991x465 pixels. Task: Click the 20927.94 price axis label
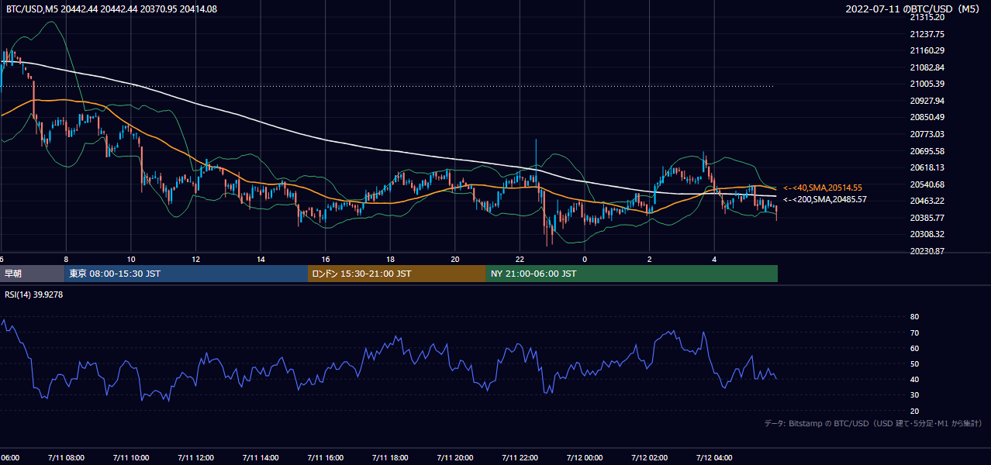(x=927, y=101)
